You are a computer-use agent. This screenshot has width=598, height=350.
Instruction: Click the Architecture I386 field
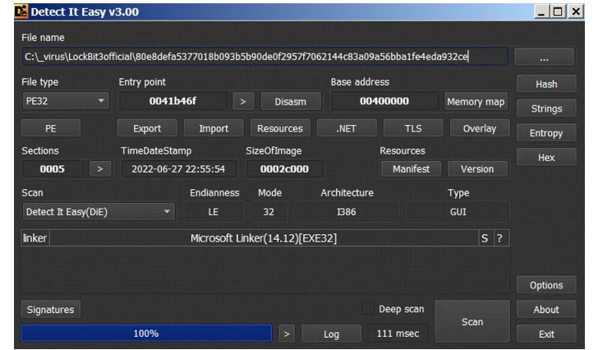coord(347,212)
